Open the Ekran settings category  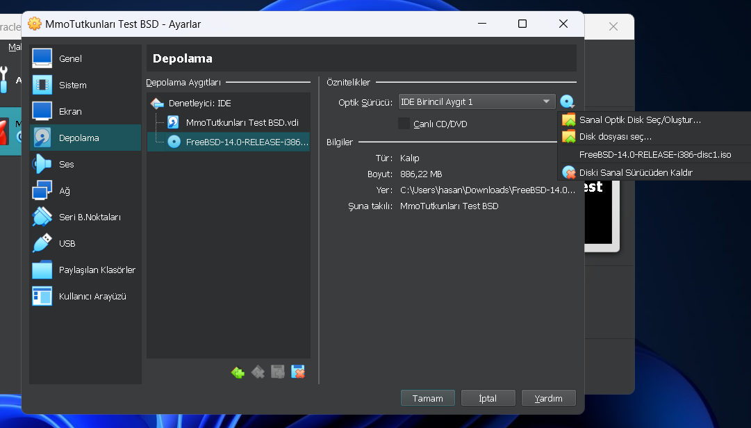pos(85,111)
